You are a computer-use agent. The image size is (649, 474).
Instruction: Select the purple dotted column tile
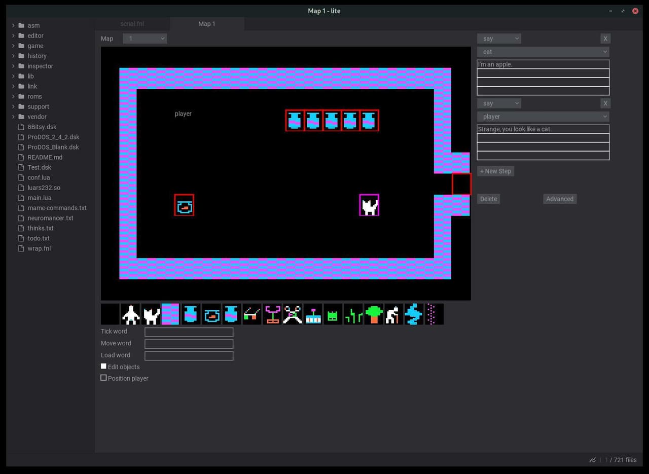tap(434, 314)
